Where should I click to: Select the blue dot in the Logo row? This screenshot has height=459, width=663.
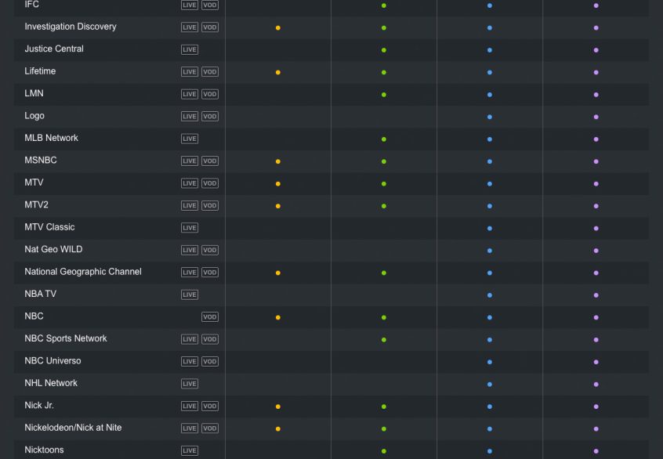coord(490,117)
